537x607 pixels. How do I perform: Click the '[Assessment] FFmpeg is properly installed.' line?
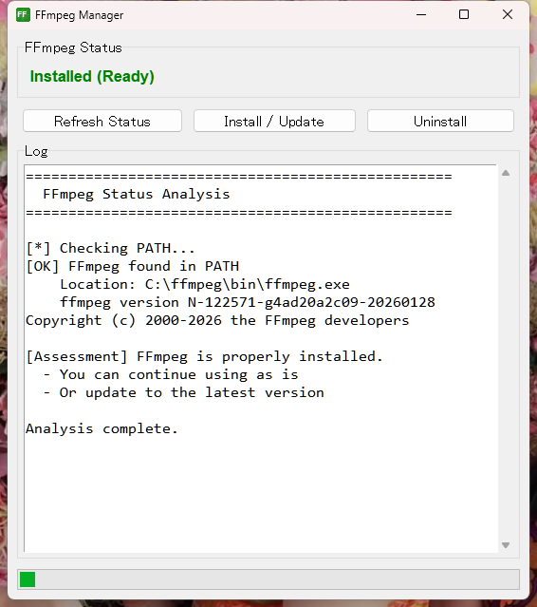205,356
